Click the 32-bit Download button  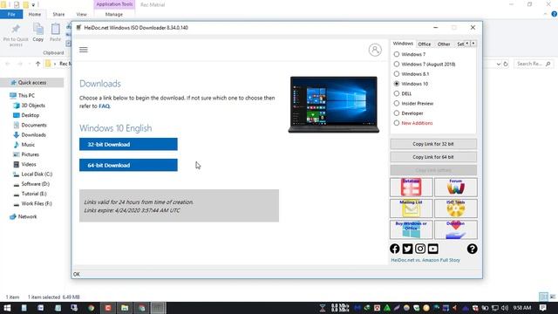pyautogui.click(x=128, y=144)
